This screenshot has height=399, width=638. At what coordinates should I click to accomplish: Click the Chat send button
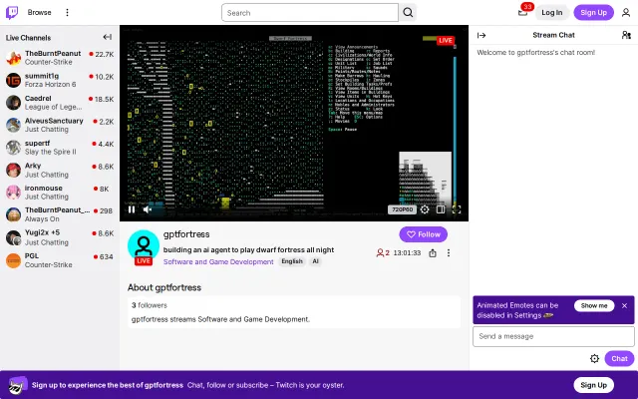point(619,358)
